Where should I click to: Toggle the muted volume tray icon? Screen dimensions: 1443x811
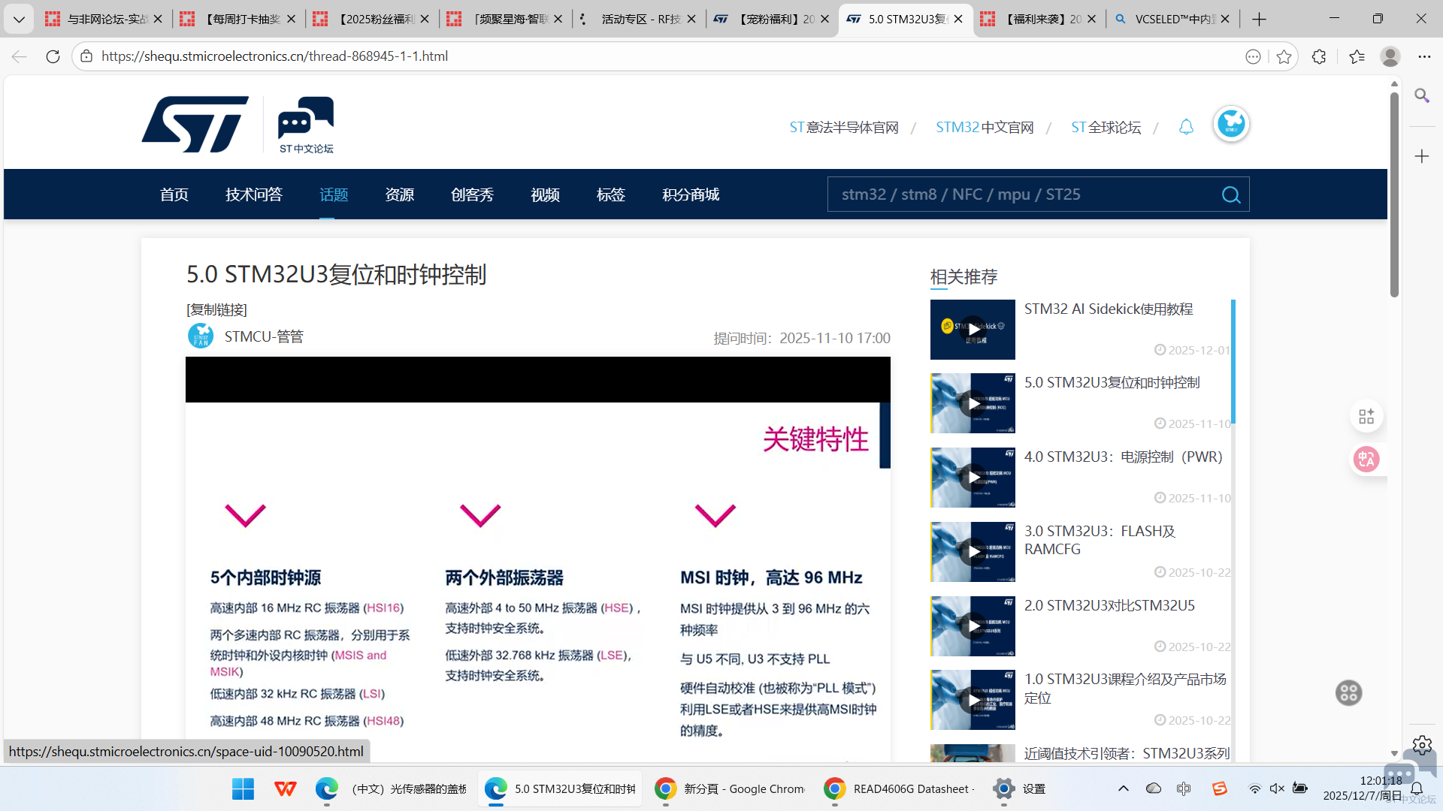coord(1277,788)
